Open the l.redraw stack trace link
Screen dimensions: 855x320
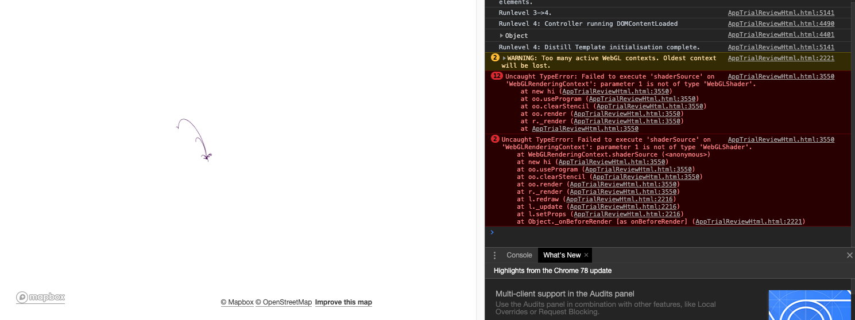[x=619, y=199]
